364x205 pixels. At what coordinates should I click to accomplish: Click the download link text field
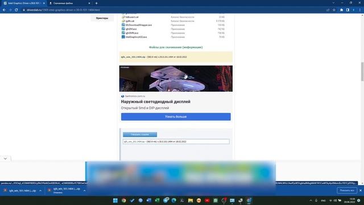(176, 142)
